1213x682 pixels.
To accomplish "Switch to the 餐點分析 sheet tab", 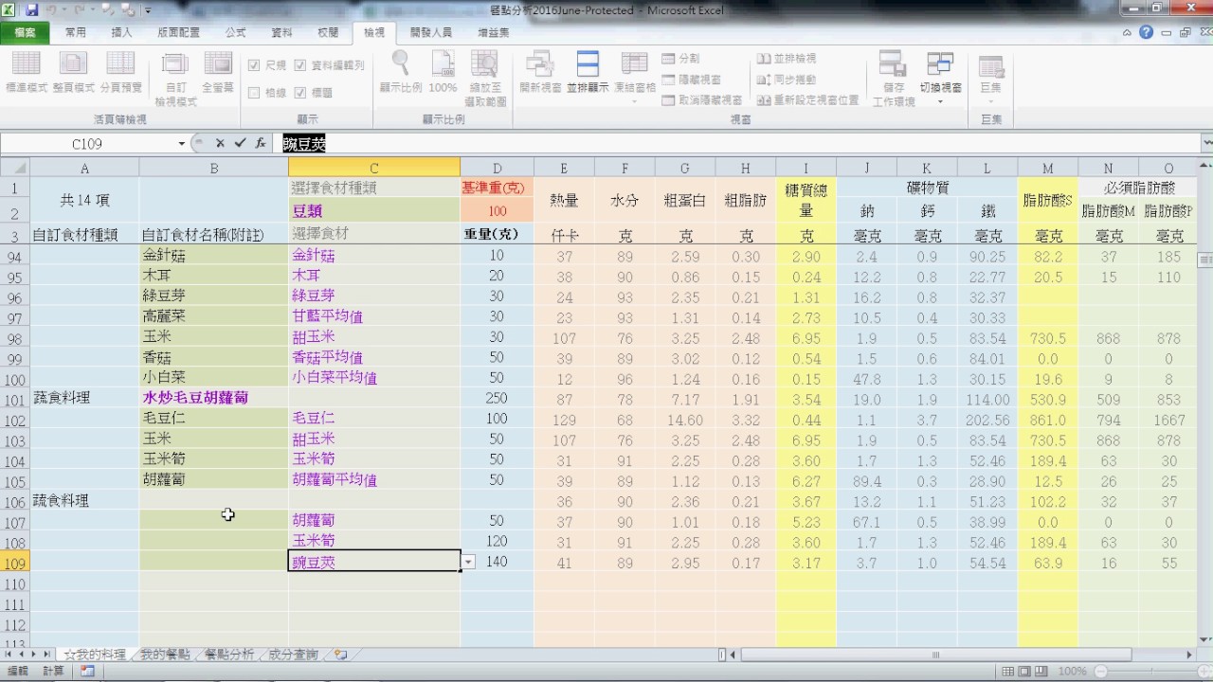I will click(230, 655).
